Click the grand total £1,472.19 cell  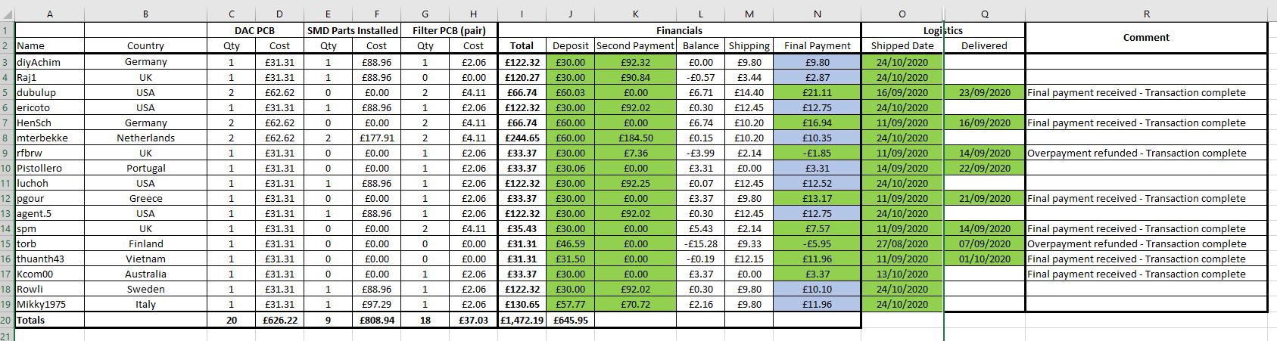[522, 320]
